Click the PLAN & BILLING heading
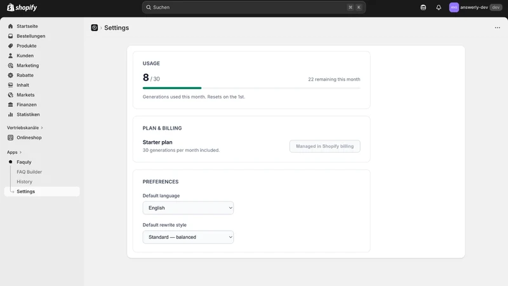The height and width of the screenshot is (286, 508). pyautogui.click(x=162, y=128)
